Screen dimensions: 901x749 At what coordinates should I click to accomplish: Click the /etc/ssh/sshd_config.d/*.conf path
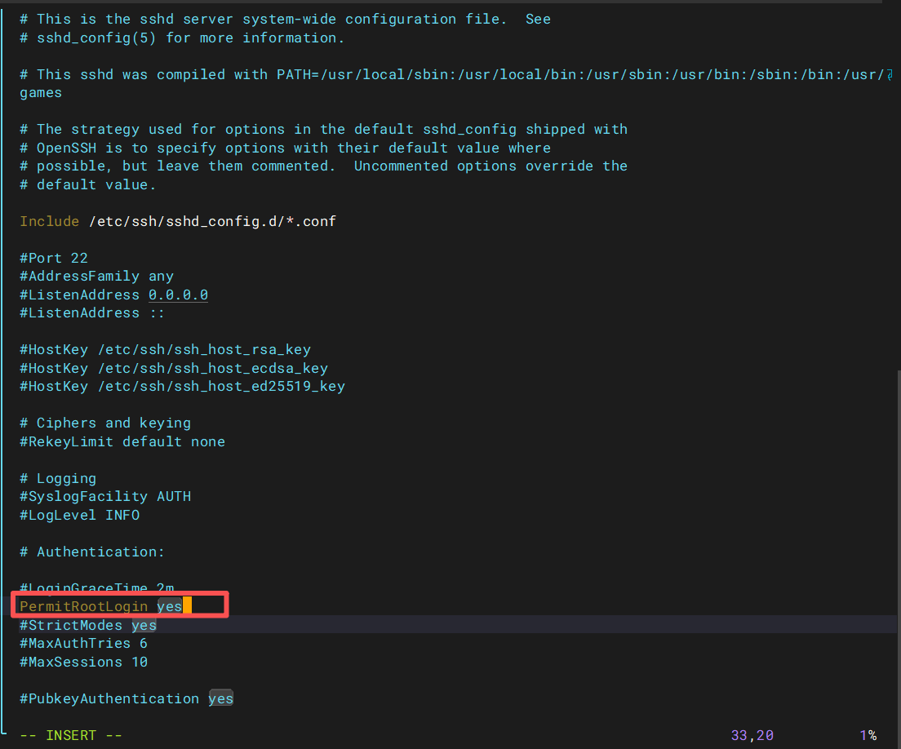tap(211, 221)
